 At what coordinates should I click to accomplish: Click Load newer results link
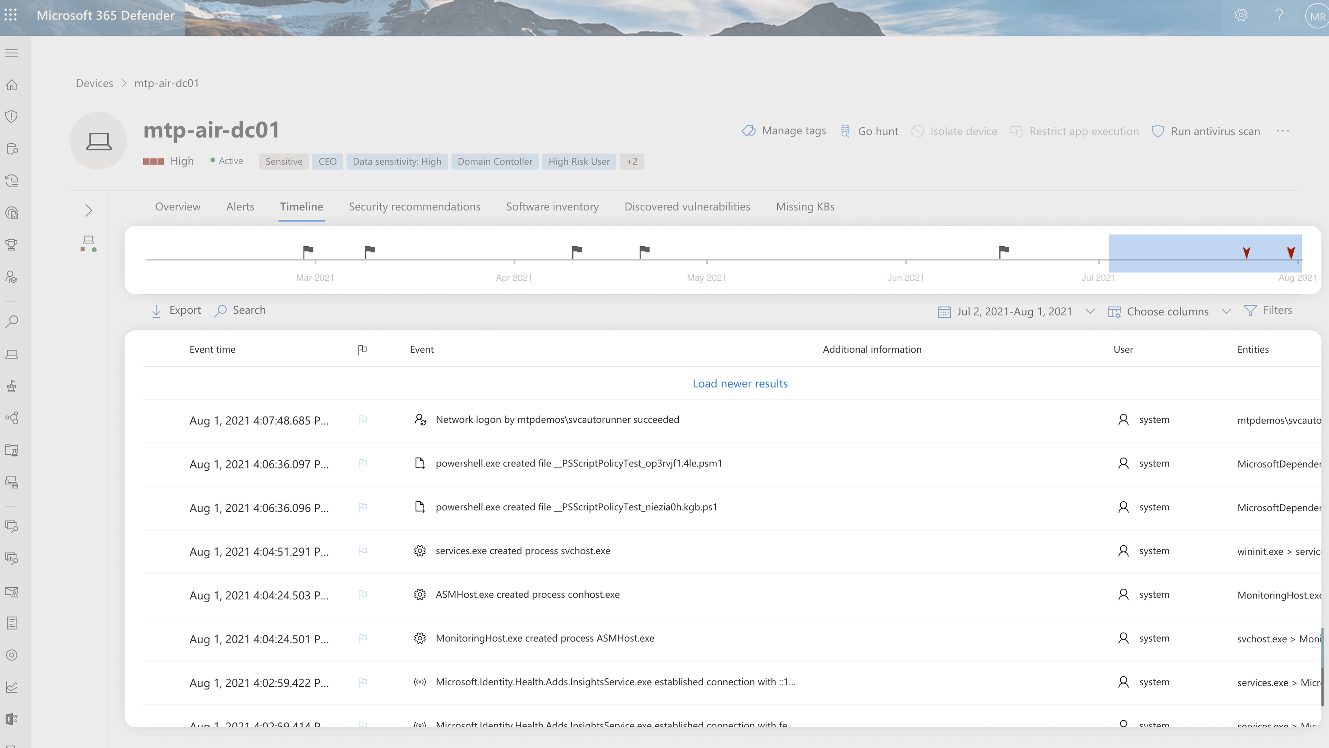(740, 384)
